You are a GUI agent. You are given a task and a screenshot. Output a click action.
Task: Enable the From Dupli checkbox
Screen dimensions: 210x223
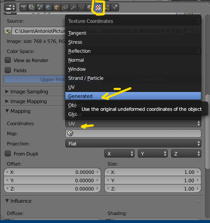(8, 154)
